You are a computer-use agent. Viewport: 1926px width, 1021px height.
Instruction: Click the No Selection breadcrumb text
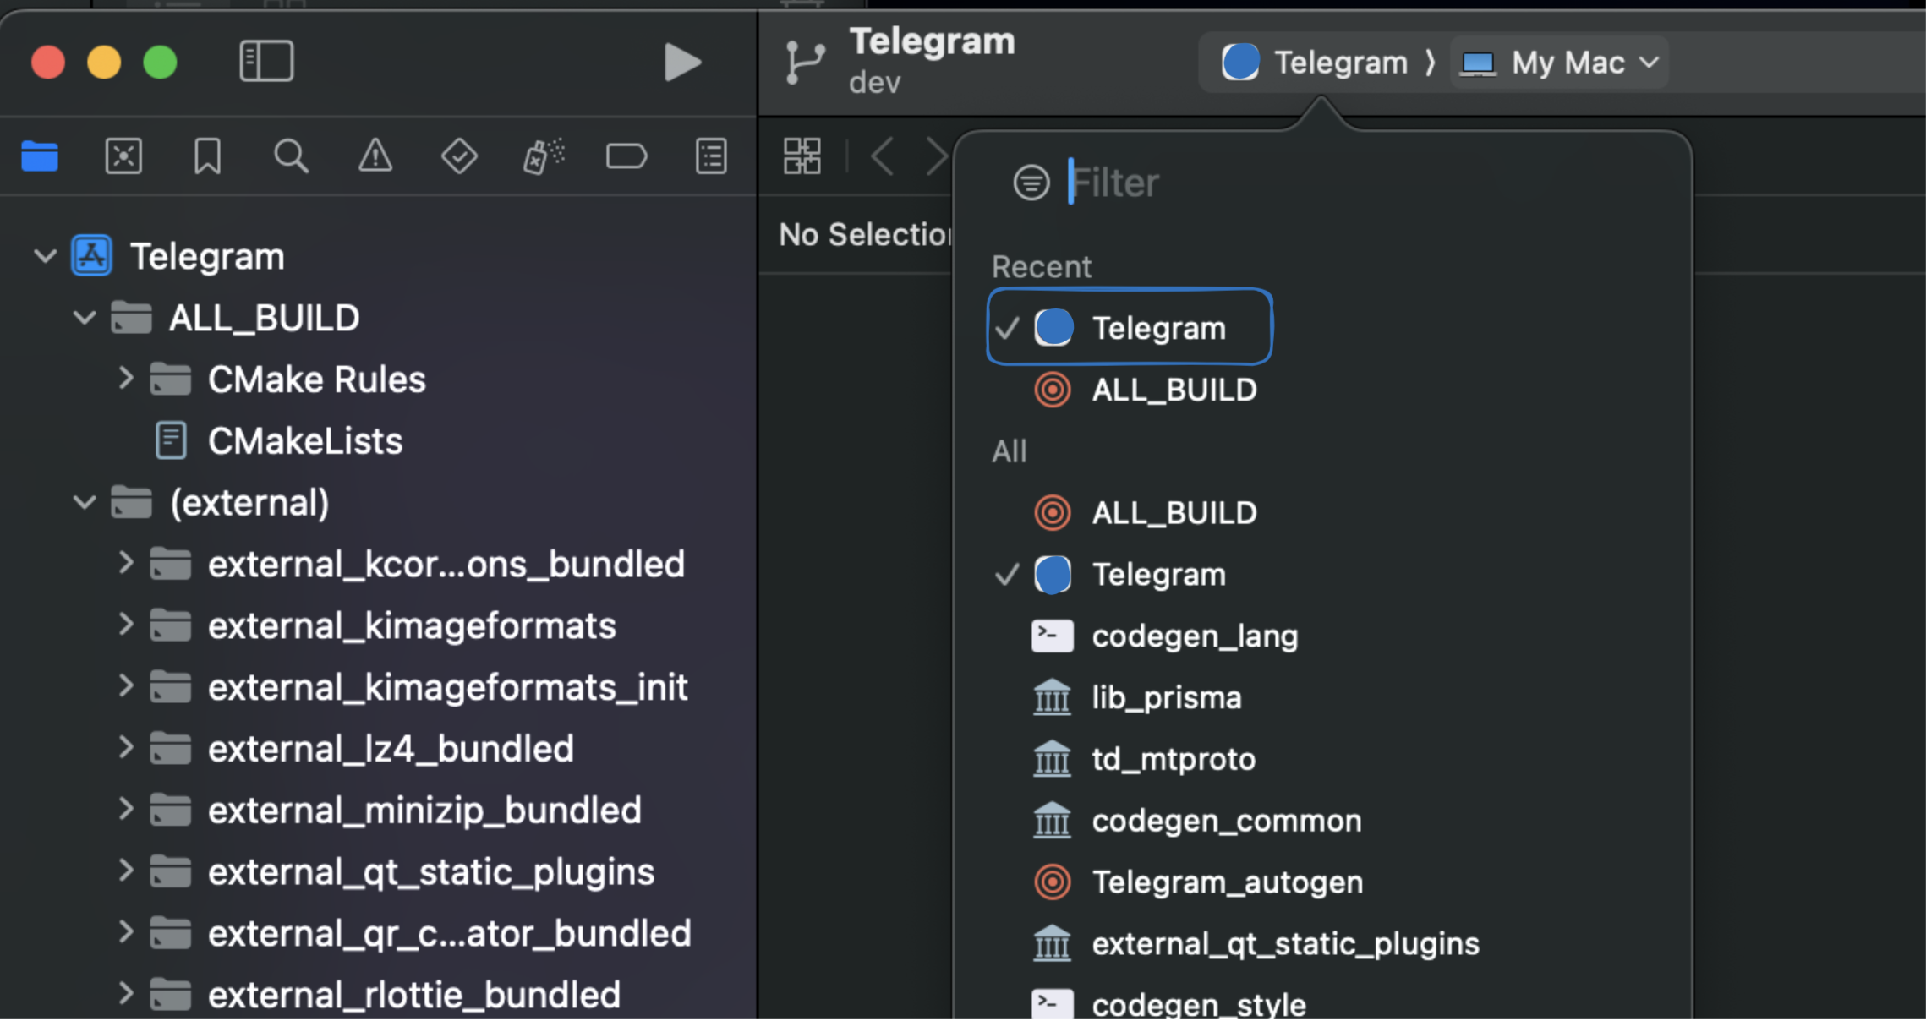[864, 235]
